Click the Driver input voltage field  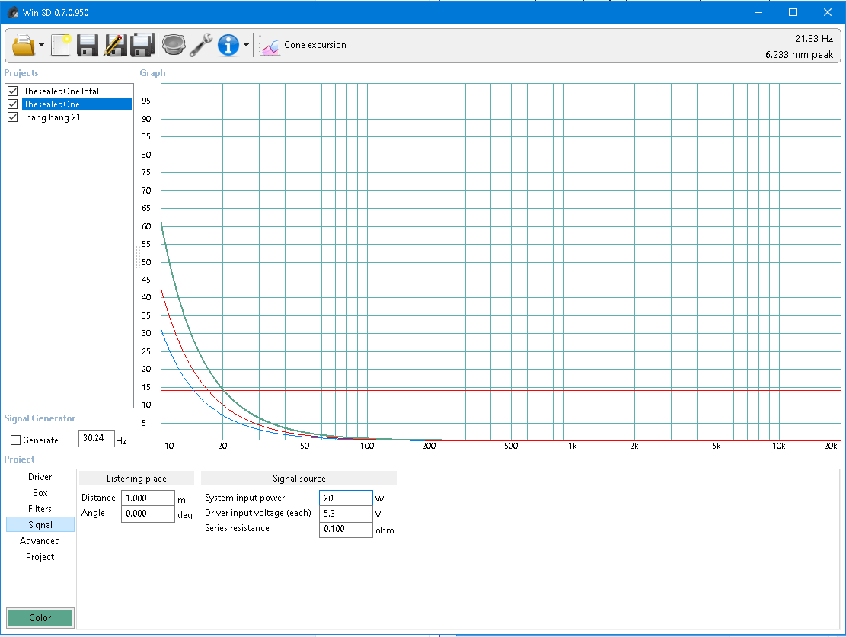tap(346, 514)
